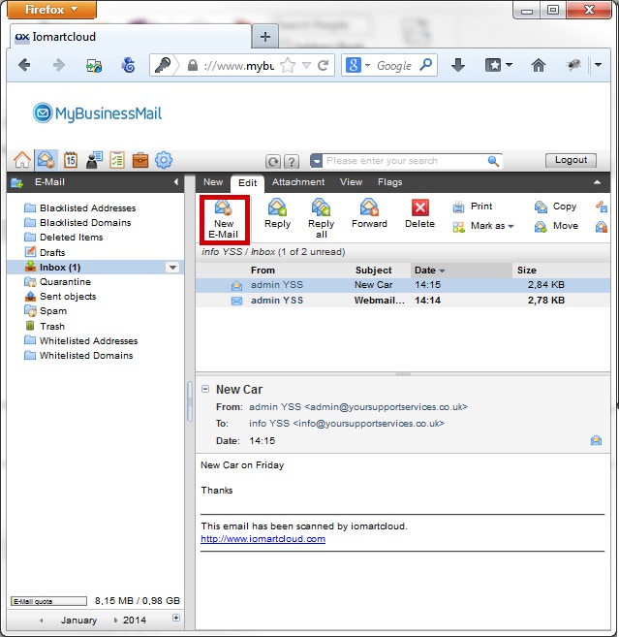Collapse the New Car message header

coord(205,389)
